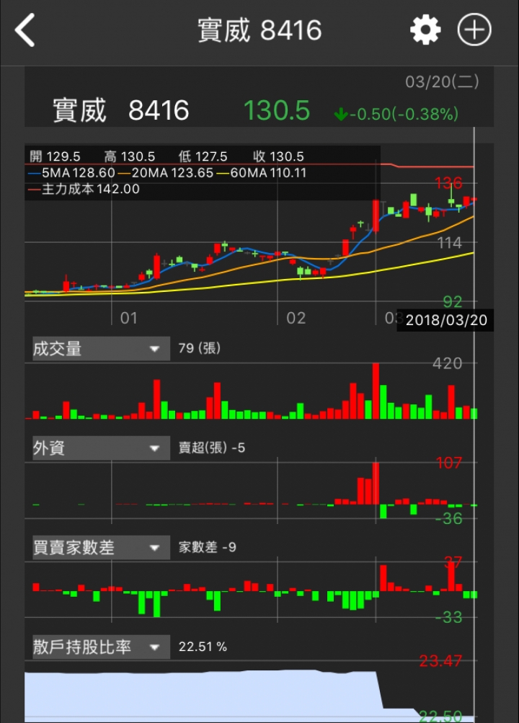Viewport: 519px width, 723px height.
Task: Tap the 開 129.5 open value
Action: pos(55,156)
